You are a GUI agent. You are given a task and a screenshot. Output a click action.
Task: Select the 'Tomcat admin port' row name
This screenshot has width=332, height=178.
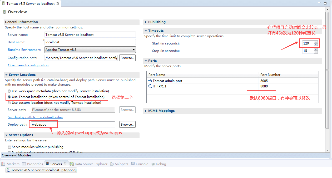pos(167,81)
